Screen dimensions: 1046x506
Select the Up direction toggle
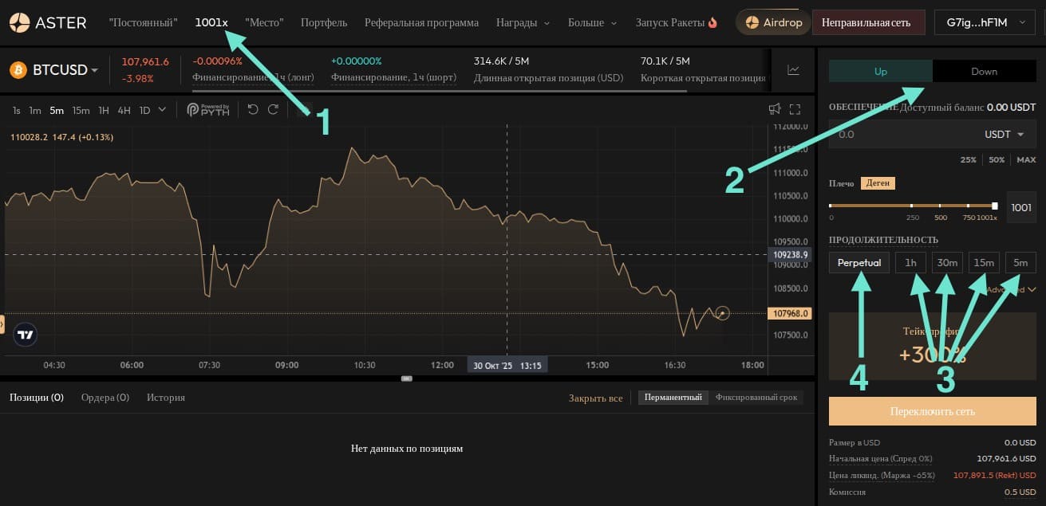881,71
